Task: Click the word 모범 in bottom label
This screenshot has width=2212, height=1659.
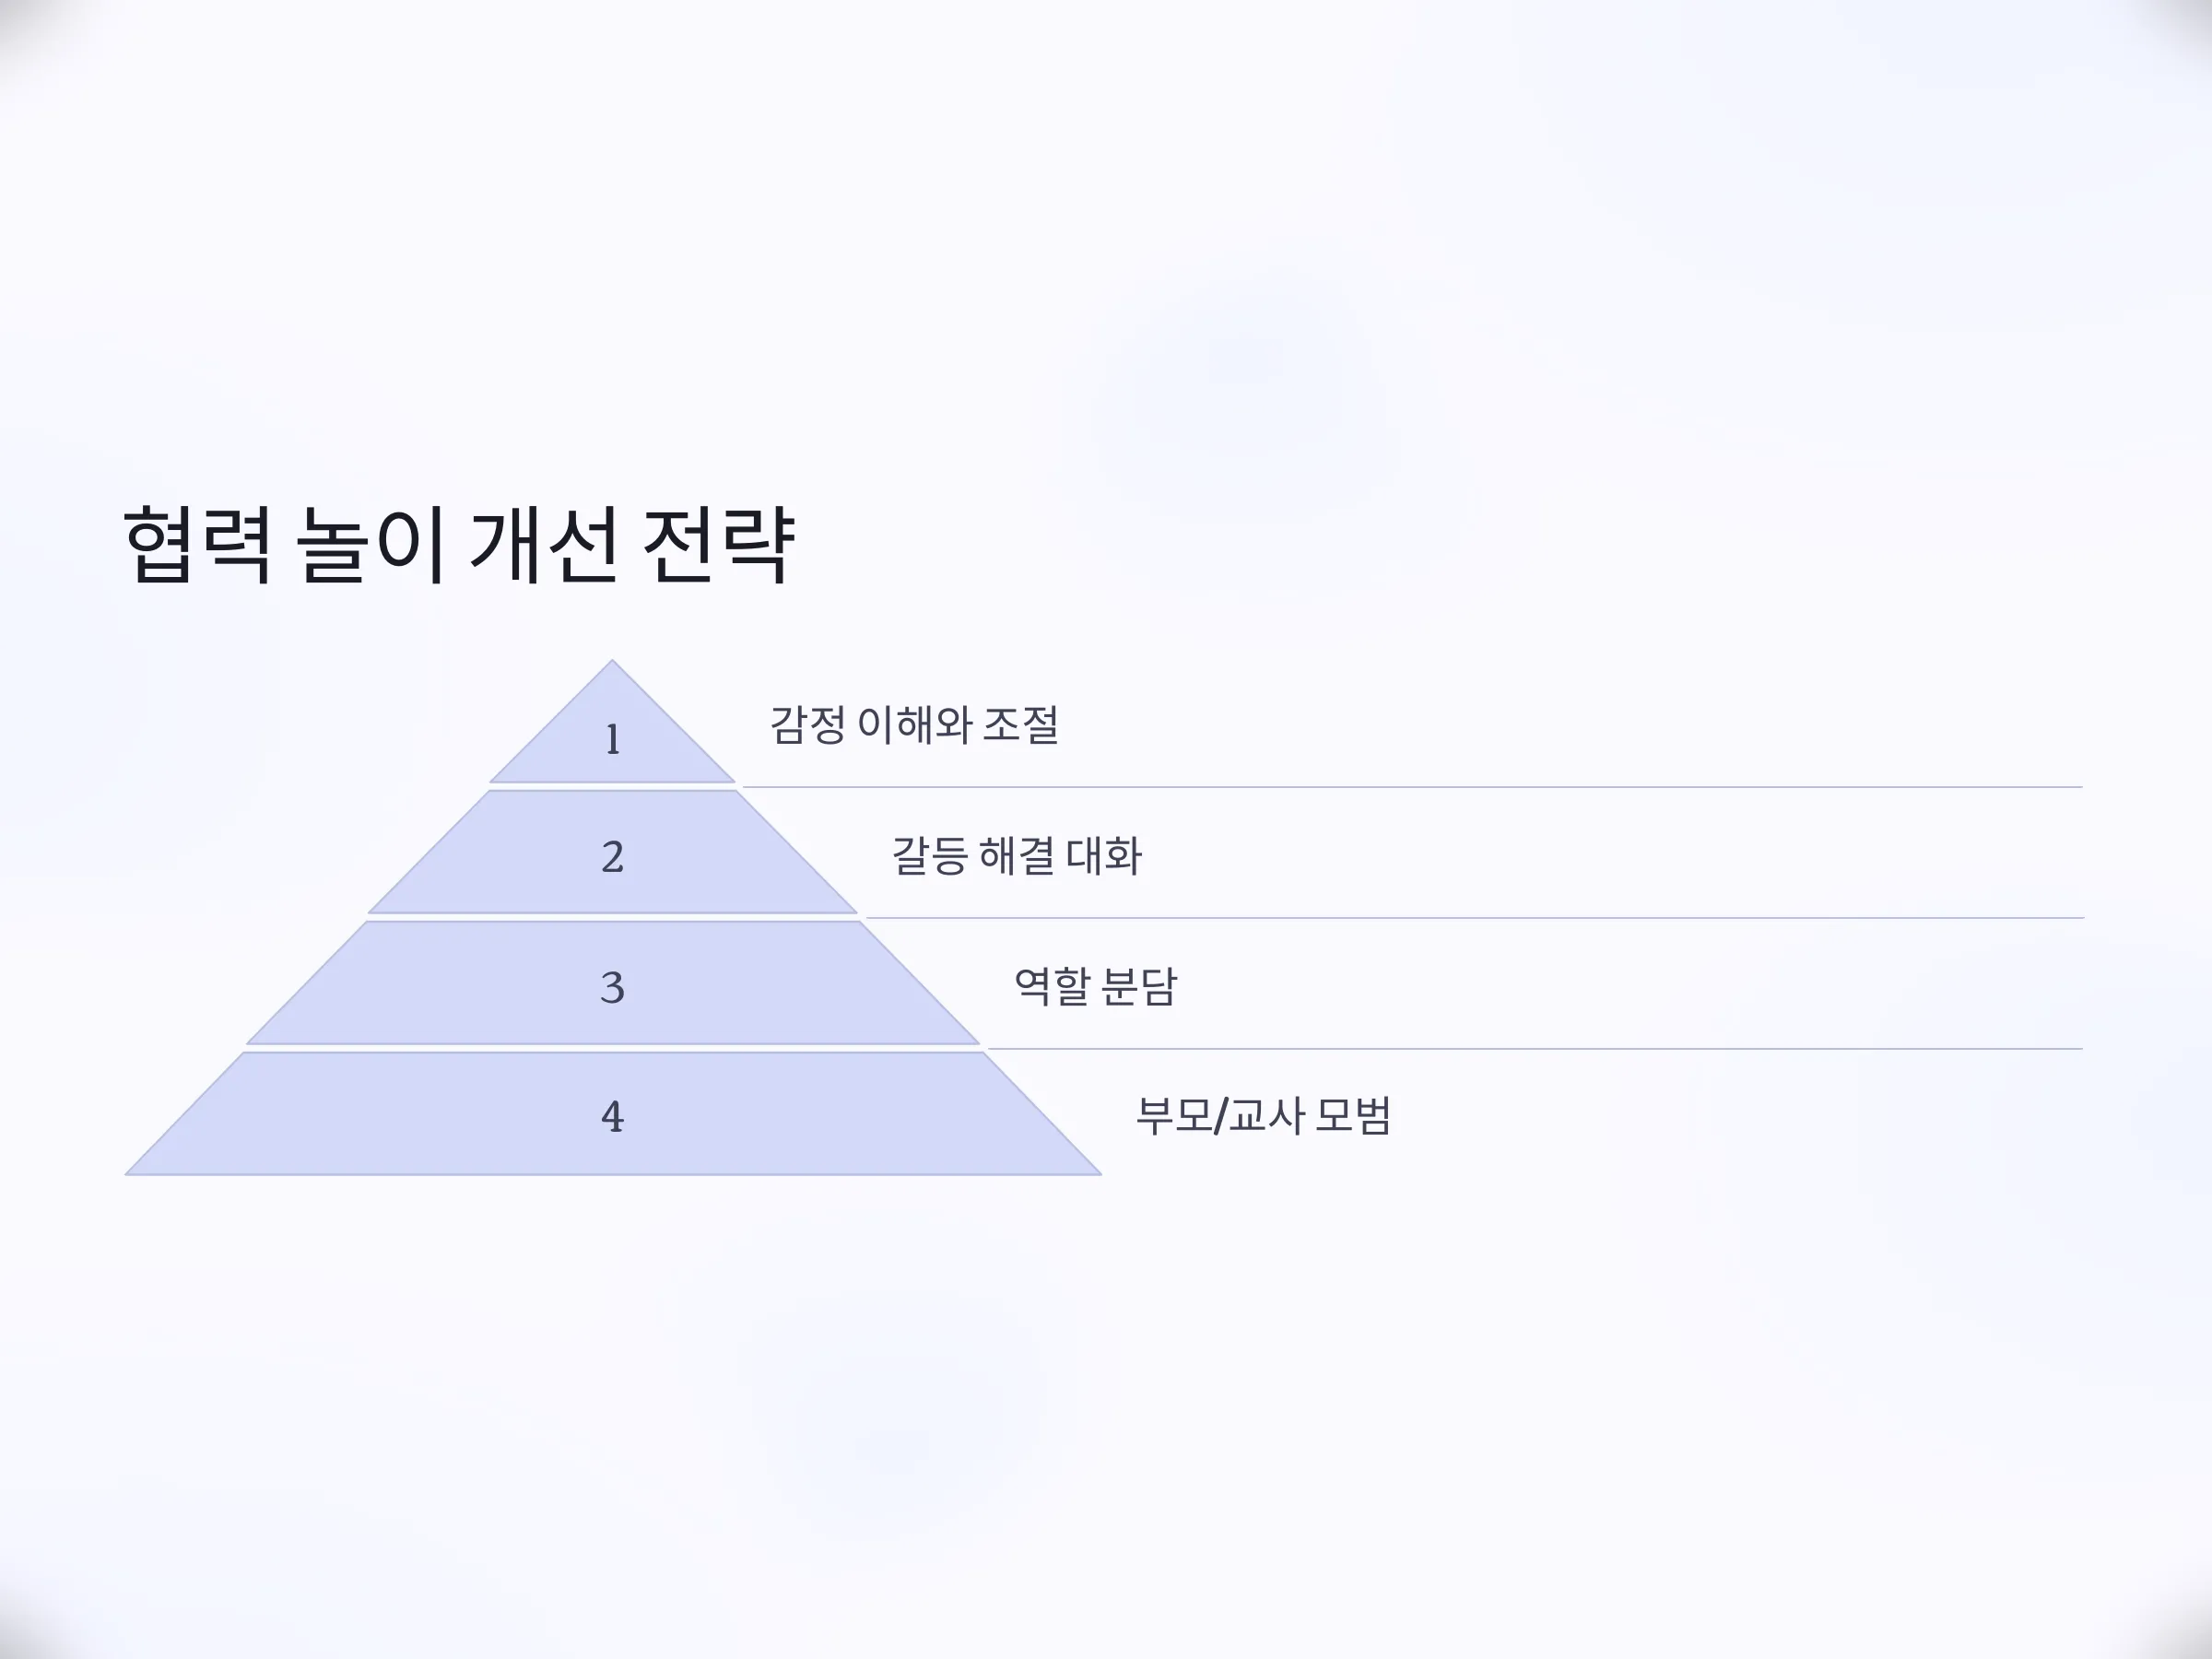Action: tap(1352, 1116)
